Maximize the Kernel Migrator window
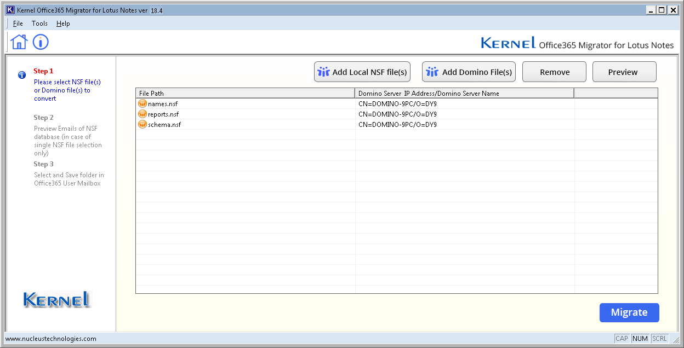 (x=661, y=10)
